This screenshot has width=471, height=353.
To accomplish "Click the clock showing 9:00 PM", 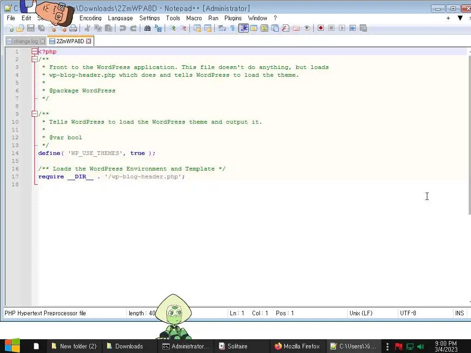I will (x=446, y=346).
